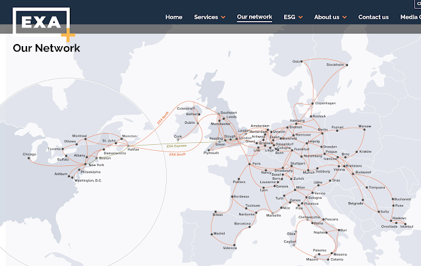Click the Bari network node
Image resolution: width=421 pixels, height=266 pixels.
[339, 230]
